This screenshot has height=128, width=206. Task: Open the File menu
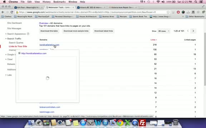(x=23, y=2)
